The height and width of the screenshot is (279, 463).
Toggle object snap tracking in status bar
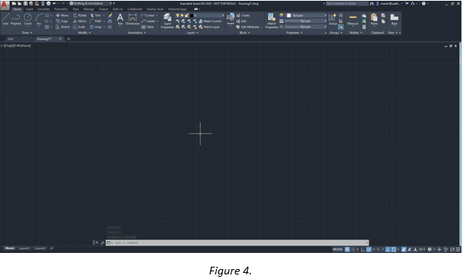[x=388, y=249]
